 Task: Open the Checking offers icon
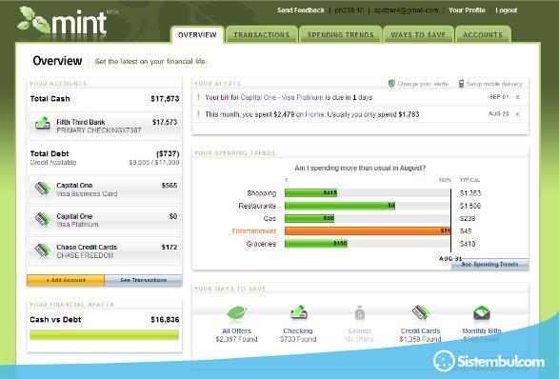point(299,312)
